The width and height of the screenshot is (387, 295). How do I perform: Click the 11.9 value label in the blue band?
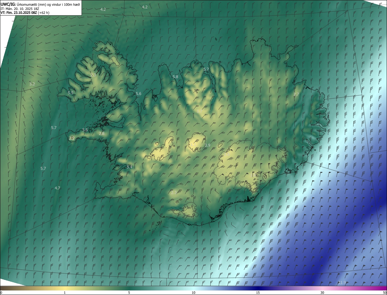pyautogui.click(x=342, y=283)
